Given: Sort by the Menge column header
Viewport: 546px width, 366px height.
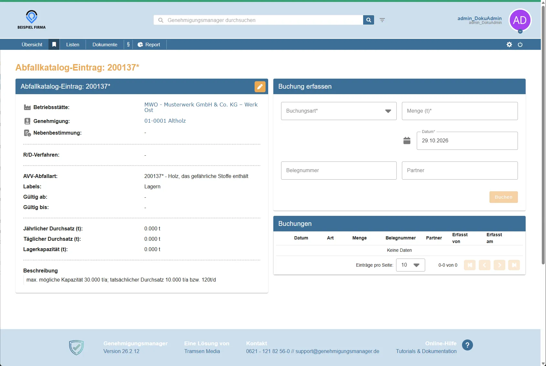Looking at the screenshot, I should [360, 238].
